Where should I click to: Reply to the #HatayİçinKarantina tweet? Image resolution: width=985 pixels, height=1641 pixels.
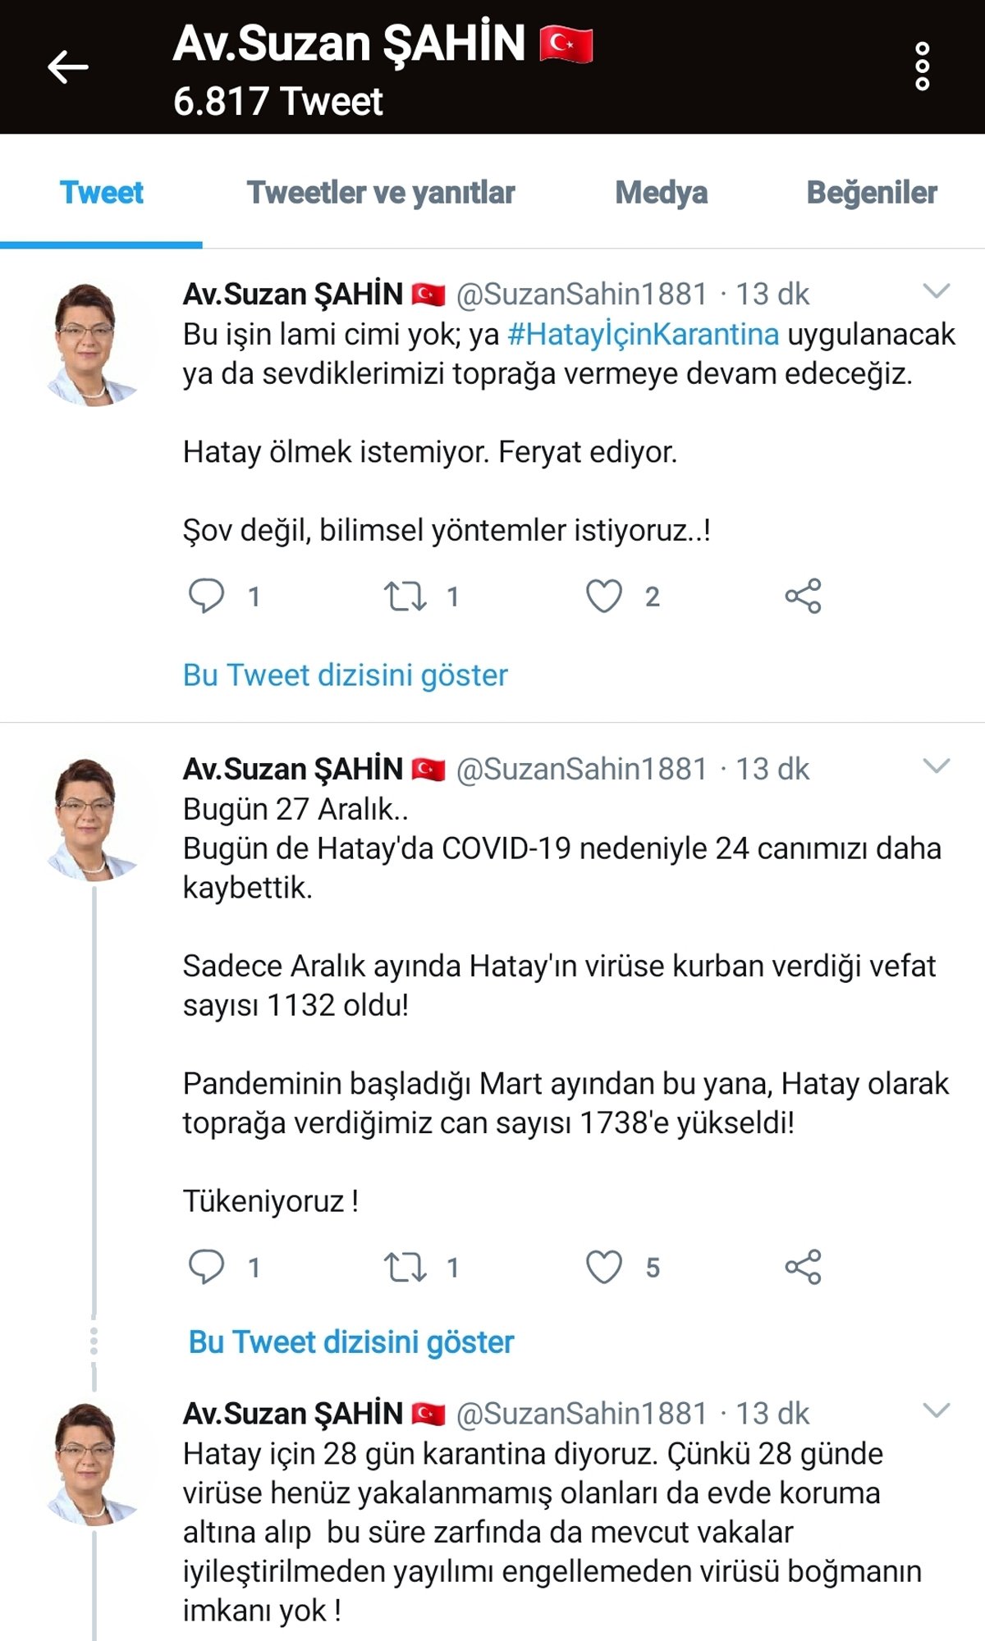click(206, 596)
